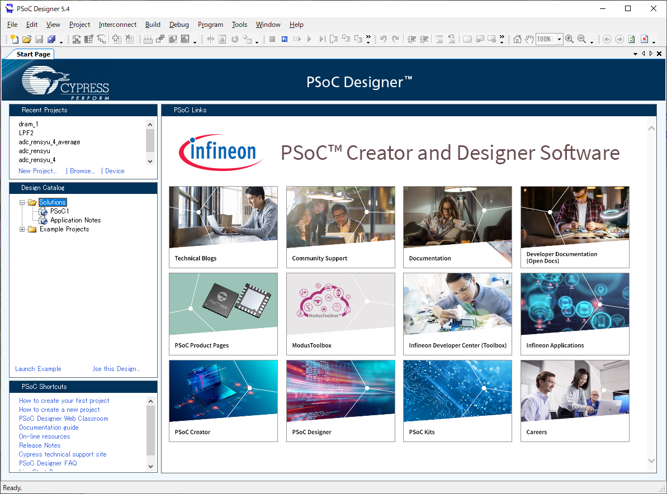Open the Interconnect menu
Screen dimensions: 667x494
click(117, 25)
